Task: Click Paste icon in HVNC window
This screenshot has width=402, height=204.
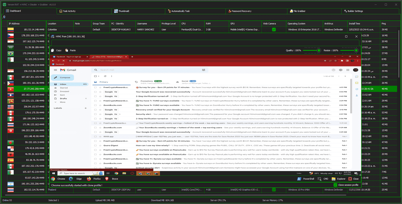Action: (x=67, y=50)
